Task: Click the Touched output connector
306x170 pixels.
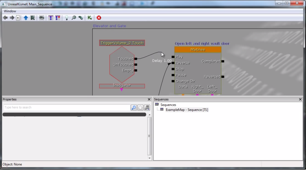Action: coord(136,59)
